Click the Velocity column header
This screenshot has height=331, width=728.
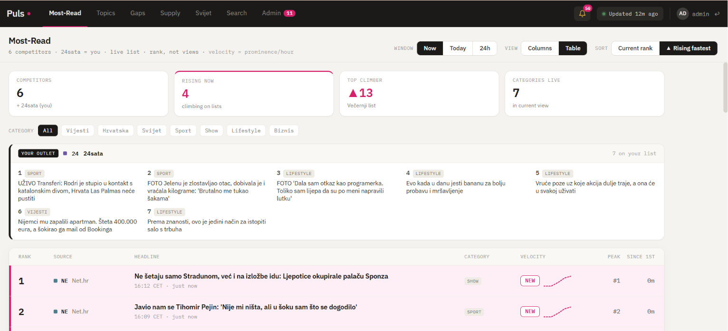coord(533,257)
